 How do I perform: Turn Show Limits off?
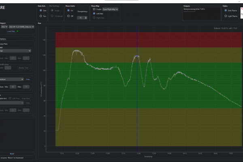(68, 16)
